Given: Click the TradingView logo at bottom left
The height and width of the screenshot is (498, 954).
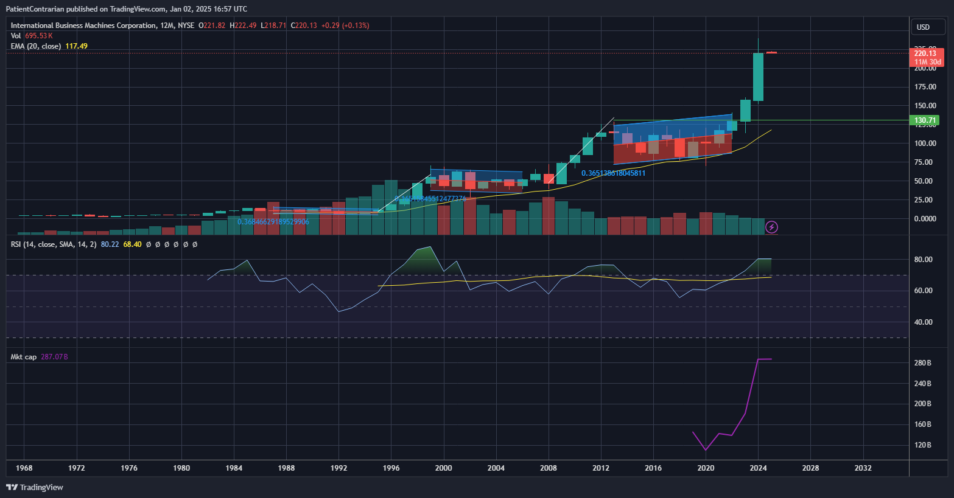Looking at the screenshot, I should click(35, 487).
